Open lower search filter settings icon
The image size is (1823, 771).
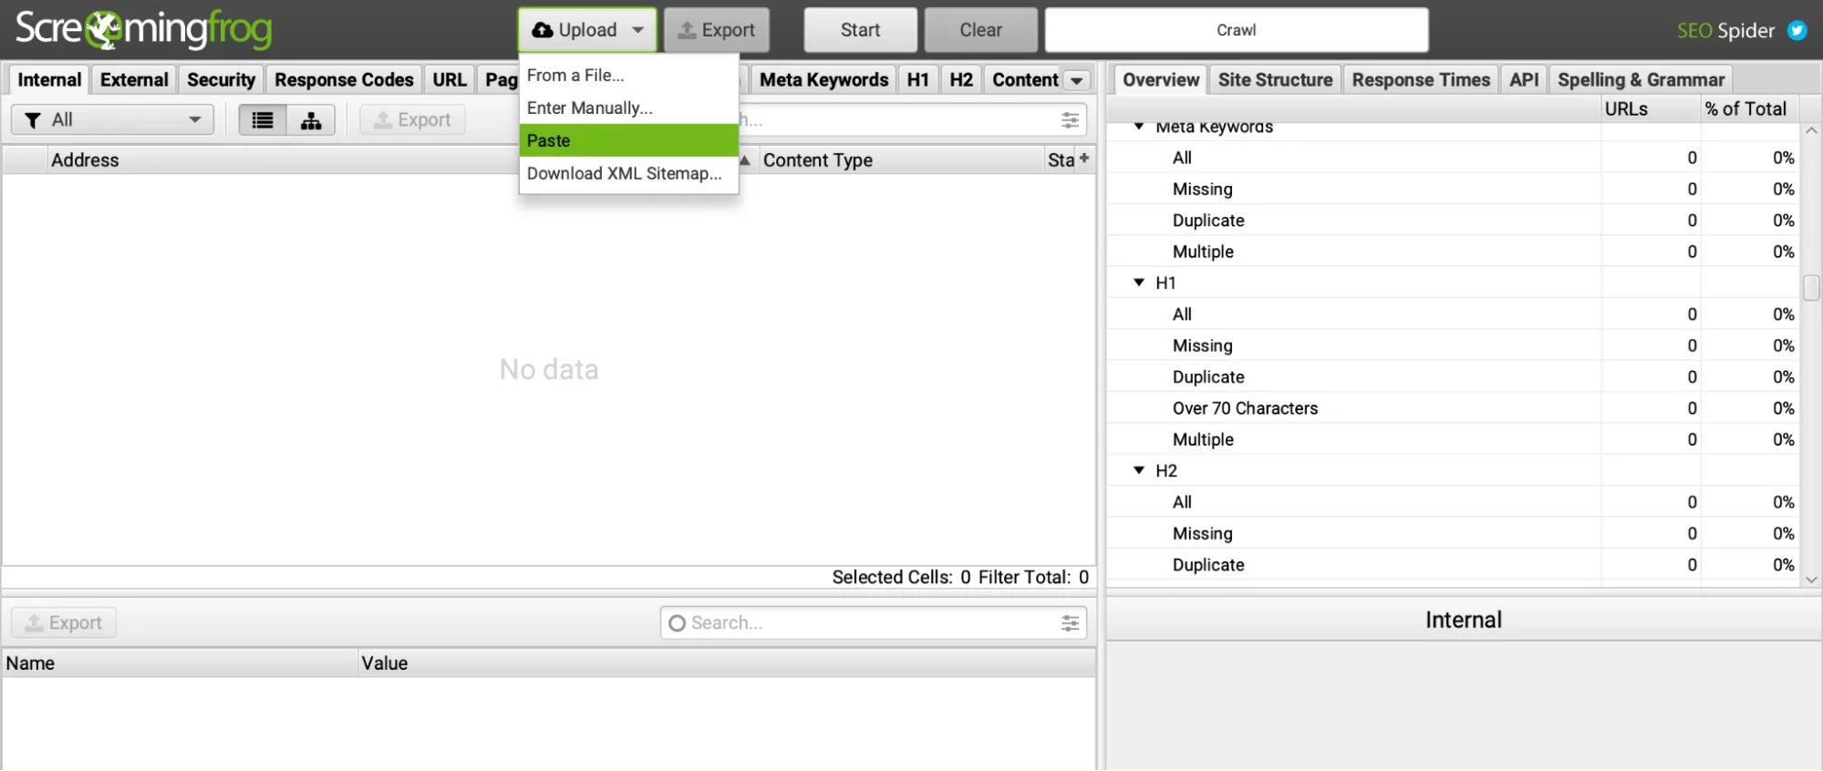tap(1070, 623)
